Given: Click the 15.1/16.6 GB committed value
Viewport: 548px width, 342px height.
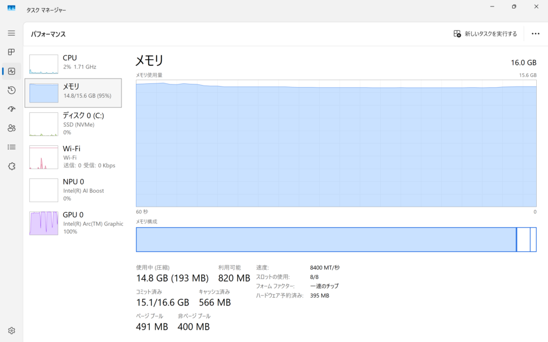Looking at the screenshot, I should 163,302.
